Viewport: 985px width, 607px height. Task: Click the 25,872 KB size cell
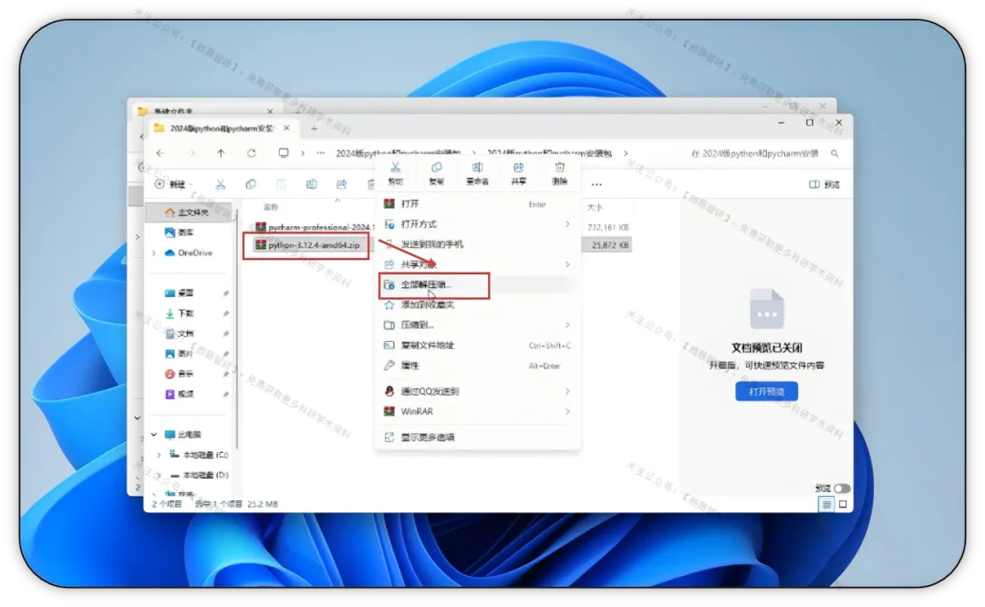point(610,245)
